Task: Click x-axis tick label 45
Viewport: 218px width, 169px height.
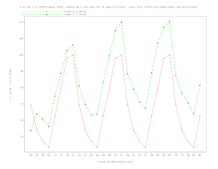Action: (x=121, y=155)
